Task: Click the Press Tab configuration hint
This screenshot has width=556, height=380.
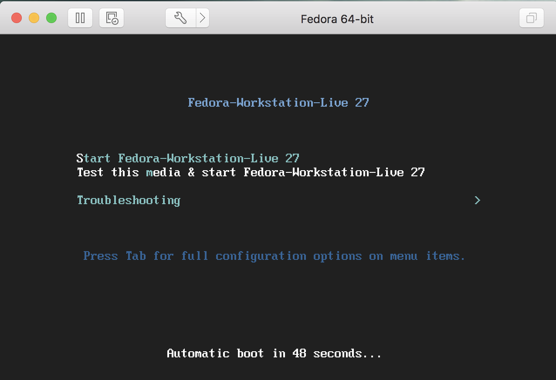Action: [x=274, y=256]
